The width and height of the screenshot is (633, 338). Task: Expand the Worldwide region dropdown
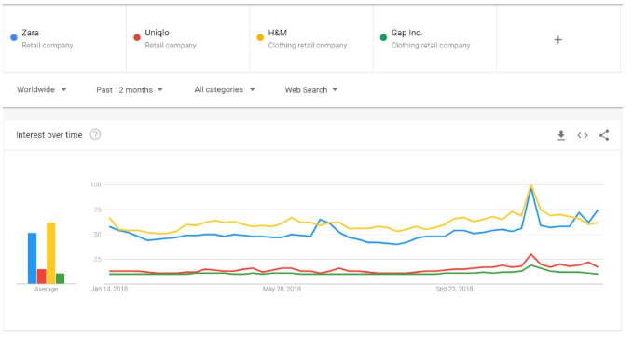(42, 89)
